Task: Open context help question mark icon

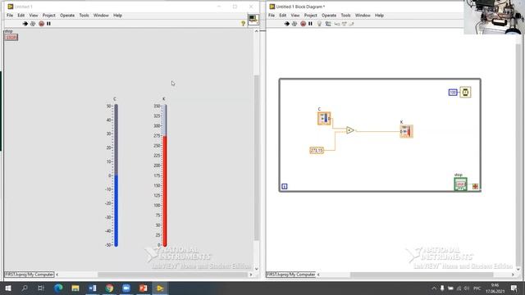Action: coord(244,24)
